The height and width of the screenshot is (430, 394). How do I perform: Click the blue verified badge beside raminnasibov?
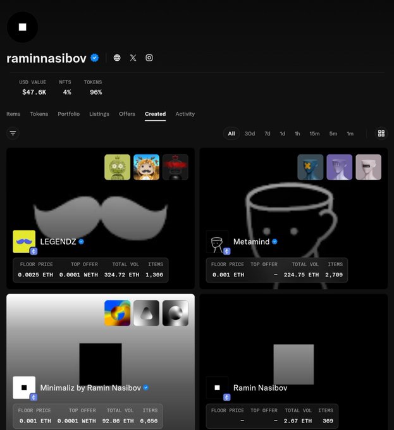coord(95,58)
